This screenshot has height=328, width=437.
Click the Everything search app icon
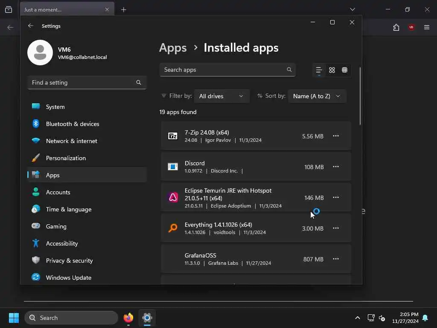173,228
